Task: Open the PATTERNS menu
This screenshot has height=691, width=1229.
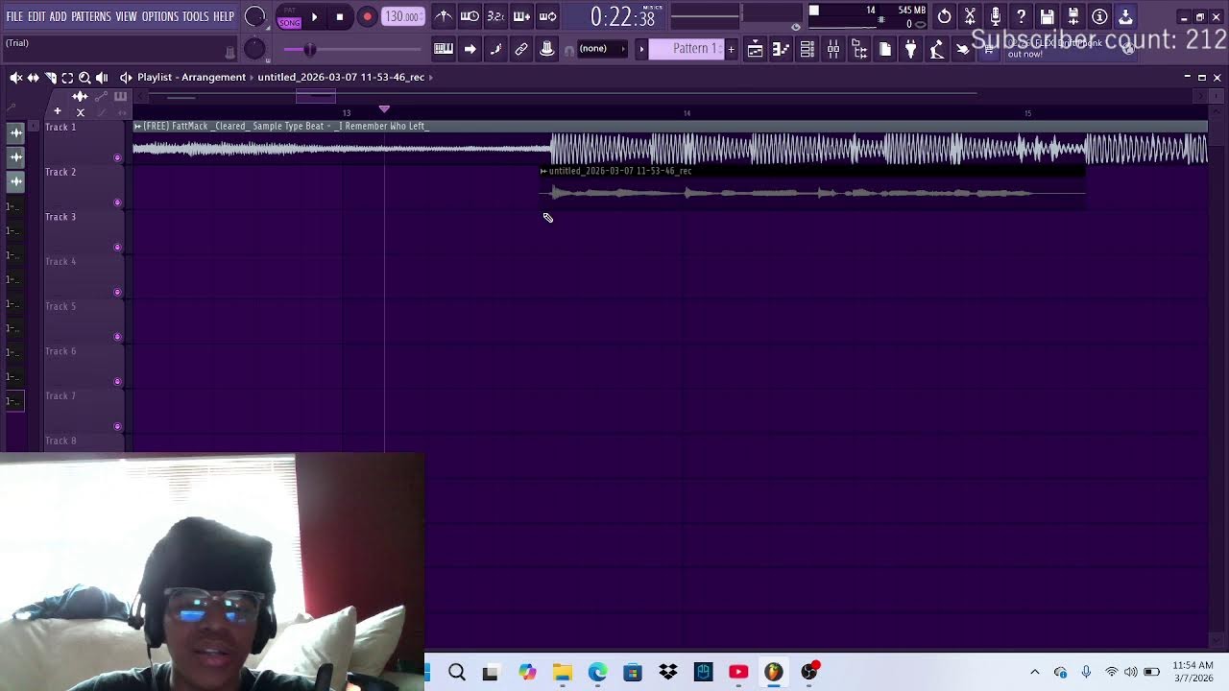Action: tap(91, 16)
